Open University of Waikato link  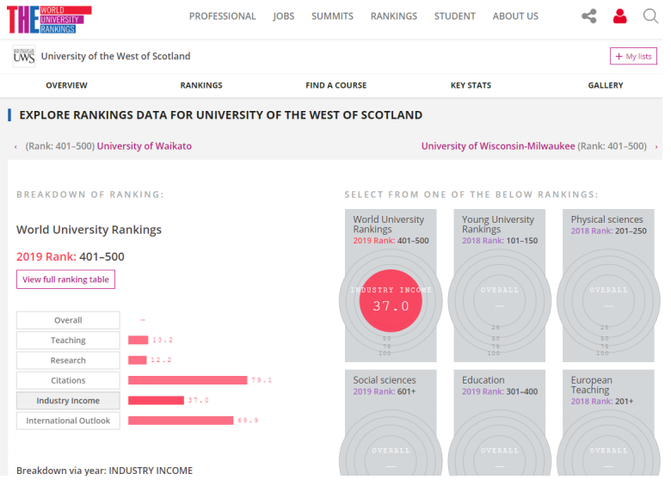point(145,146)
